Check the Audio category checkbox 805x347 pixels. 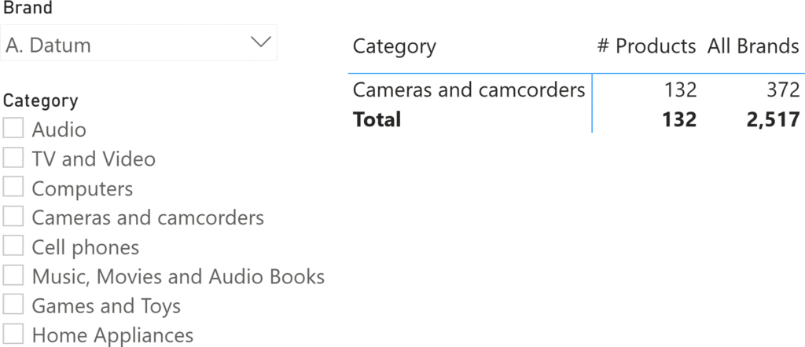pyautogui.click(x=13, y=129)
